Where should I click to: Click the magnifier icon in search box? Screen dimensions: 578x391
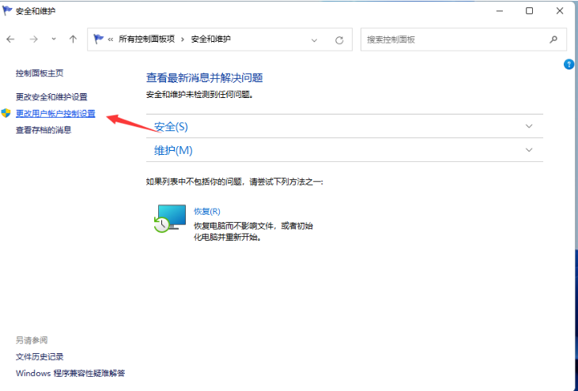(553, 39)
